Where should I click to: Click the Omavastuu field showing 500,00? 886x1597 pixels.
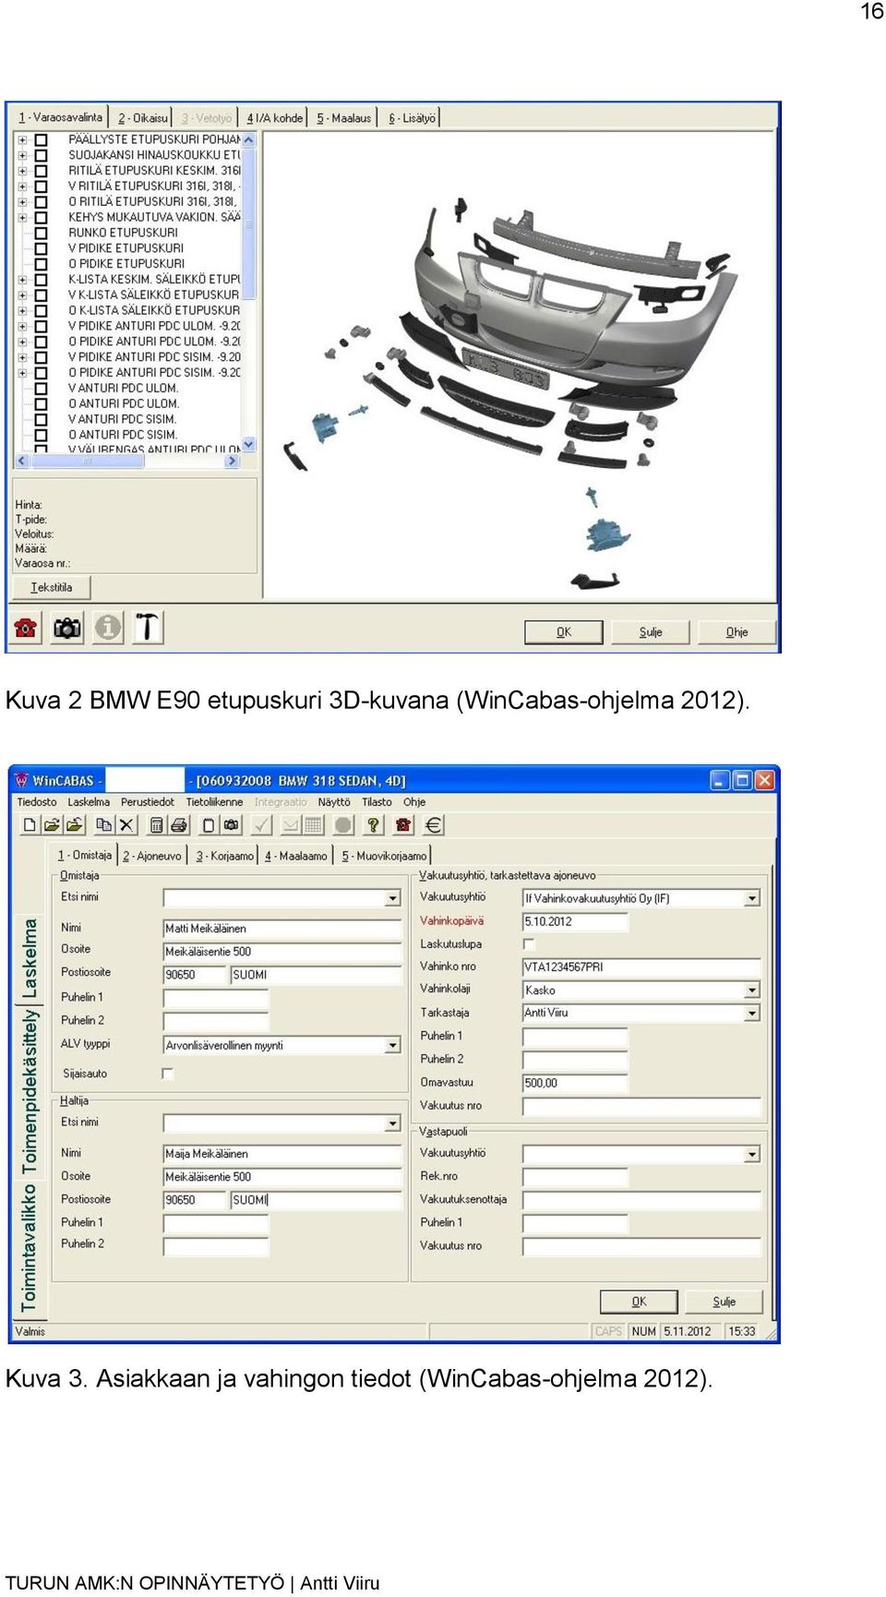click(x=575, y=1083)
